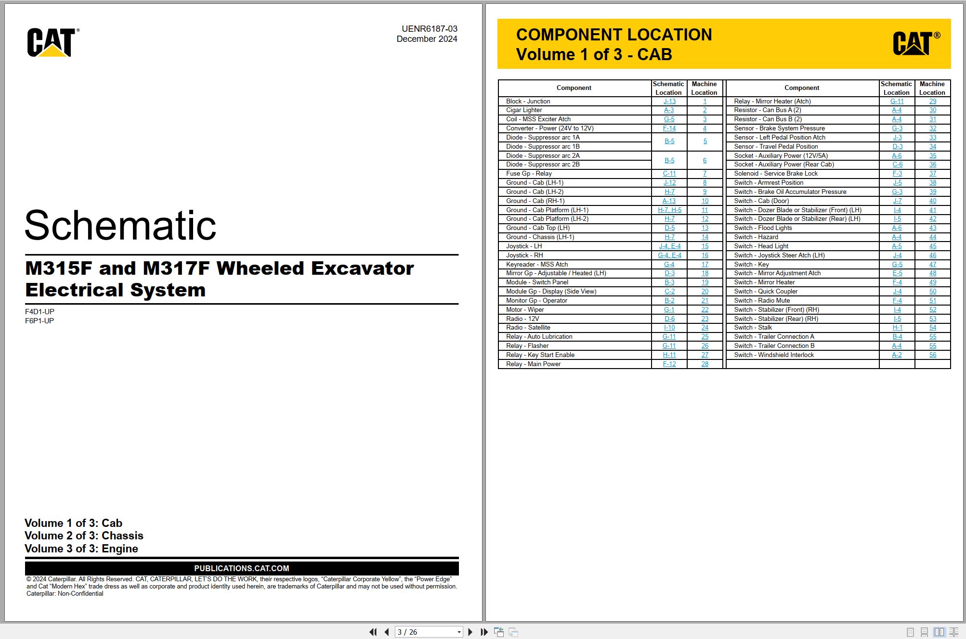Open machine location 1 for Block - Junction
The width and height of the screenshot is (966, 639).
point(705,102)
